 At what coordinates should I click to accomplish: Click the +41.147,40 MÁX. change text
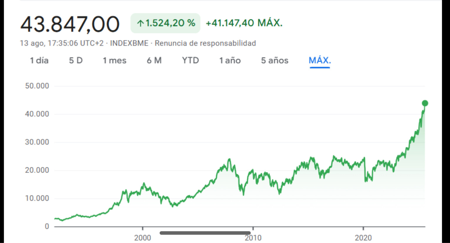tap(244, 23)
